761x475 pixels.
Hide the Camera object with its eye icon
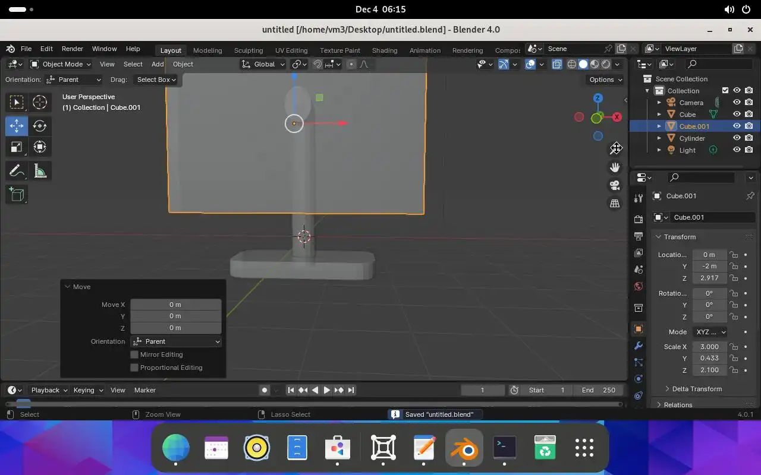(737, 102)
